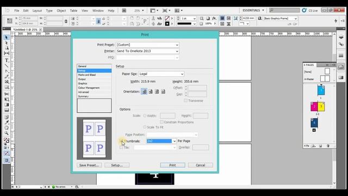Select the Eyedropper tool

pos(7,122)
